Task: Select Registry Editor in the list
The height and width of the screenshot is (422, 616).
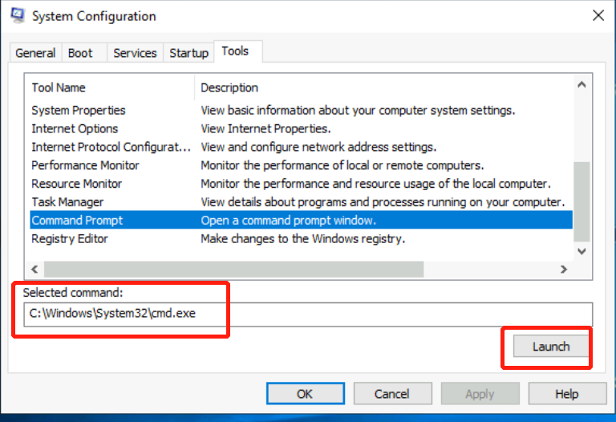Action: 70,239
